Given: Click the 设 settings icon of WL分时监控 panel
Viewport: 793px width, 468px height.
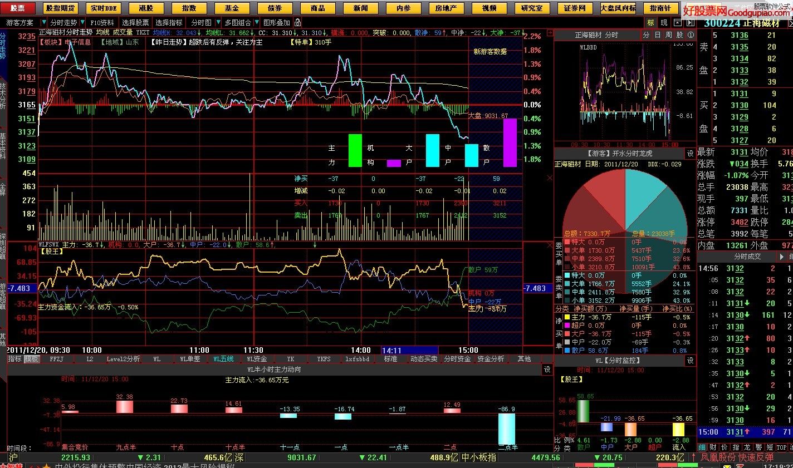Looking at the screenshot, I should point(691,361).
